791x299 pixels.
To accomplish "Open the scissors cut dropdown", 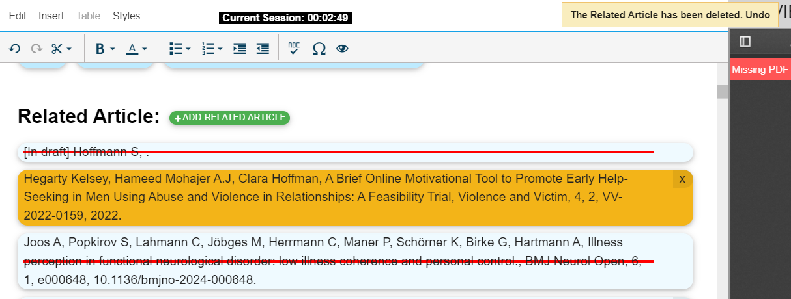I will pos(62,49).
